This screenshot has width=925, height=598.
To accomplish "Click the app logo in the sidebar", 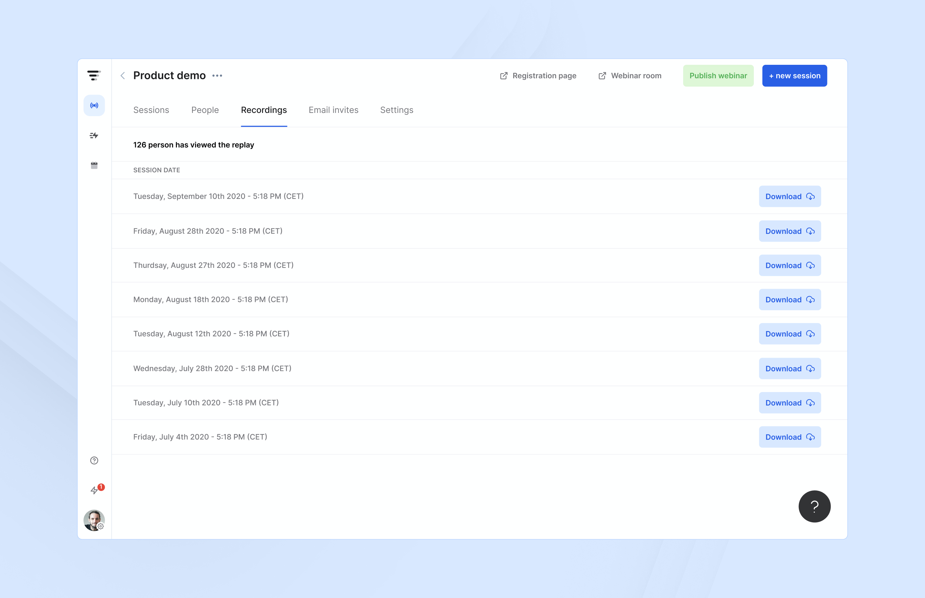I will (x=94, y=75).
